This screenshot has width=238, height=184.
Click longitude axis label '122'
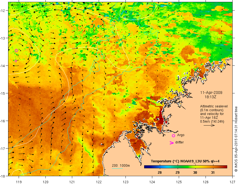coord(99,182)
